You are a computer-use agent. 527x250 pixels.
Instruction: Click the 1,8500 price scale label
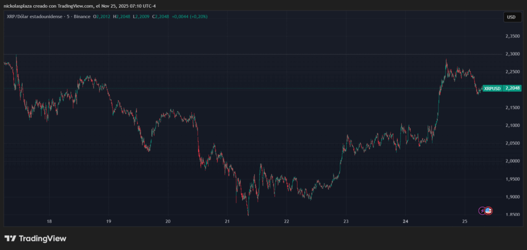pos(513,215)
